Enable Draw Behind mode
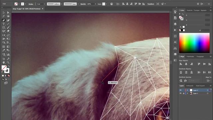 [6, 79]
